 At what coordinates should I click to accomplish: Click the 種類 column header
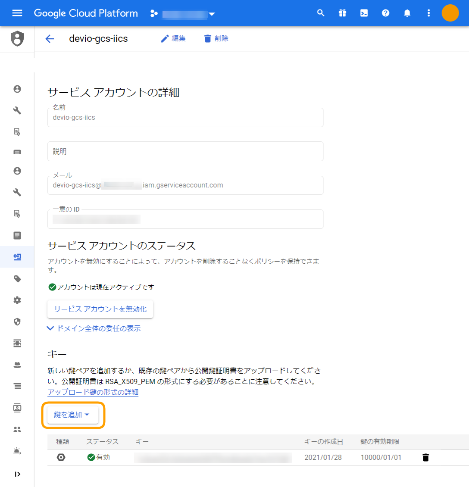(x=63, y=442)
